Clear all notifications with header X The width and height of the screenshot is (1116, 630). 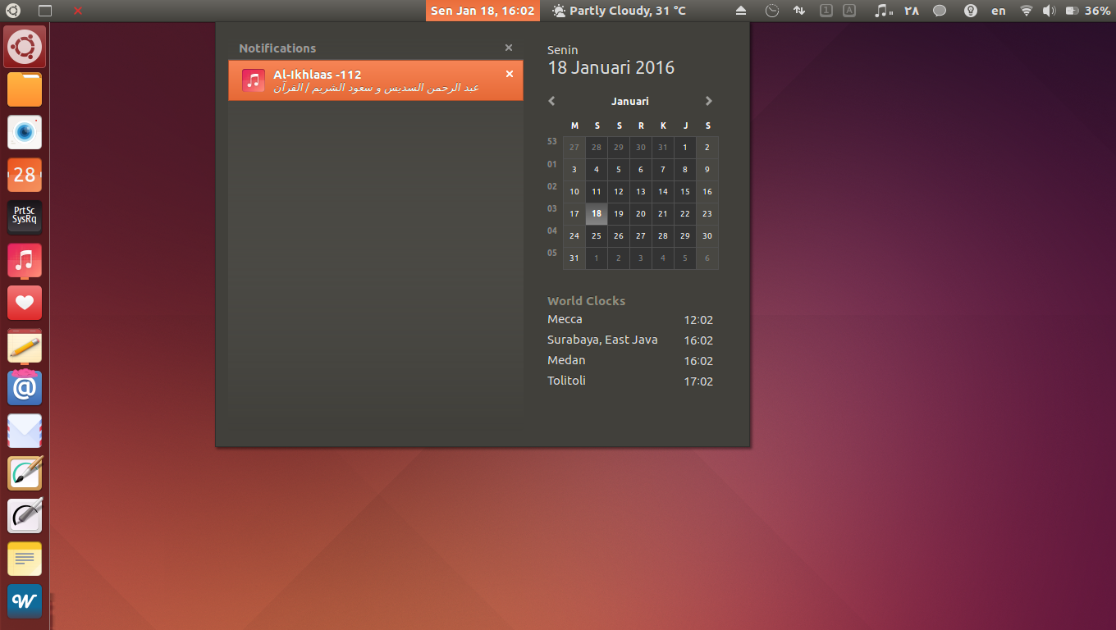click(x=509, y=48)
